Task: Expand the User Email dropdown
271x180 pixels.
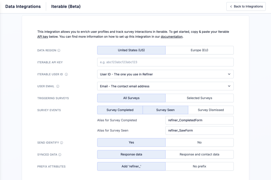Action: pos(165,86)
